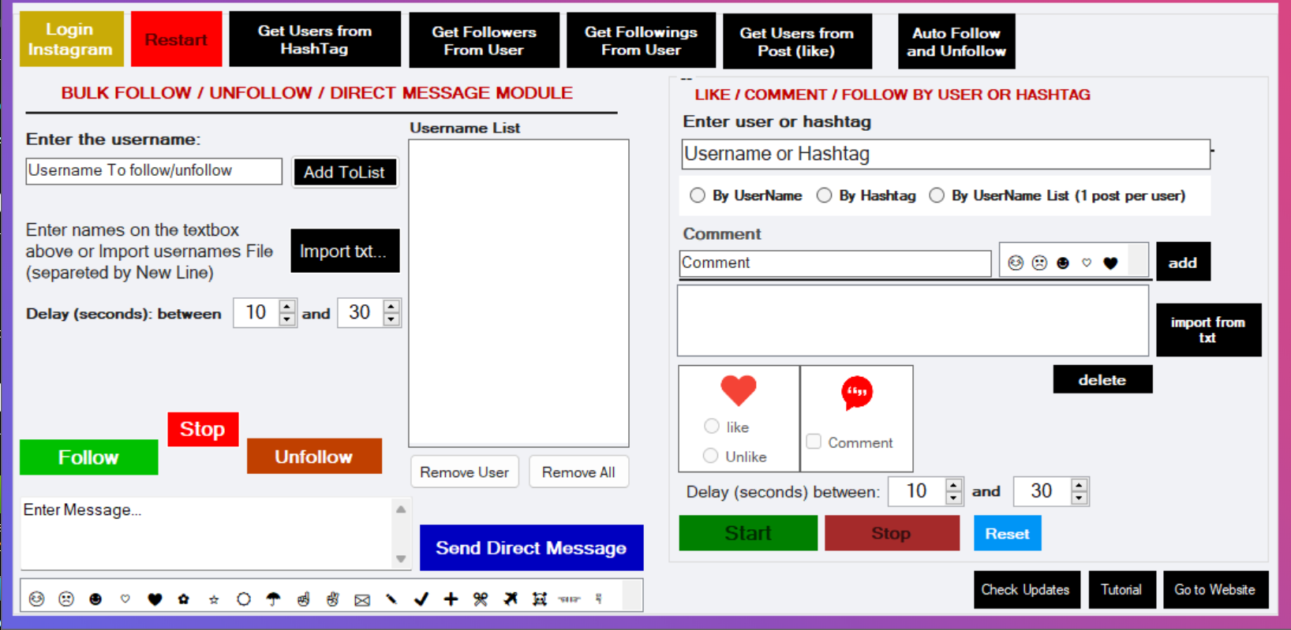Screen dimensions: 1291x630
Task: Insert the envelope emoji into the message
Action: tap(362, 600)
